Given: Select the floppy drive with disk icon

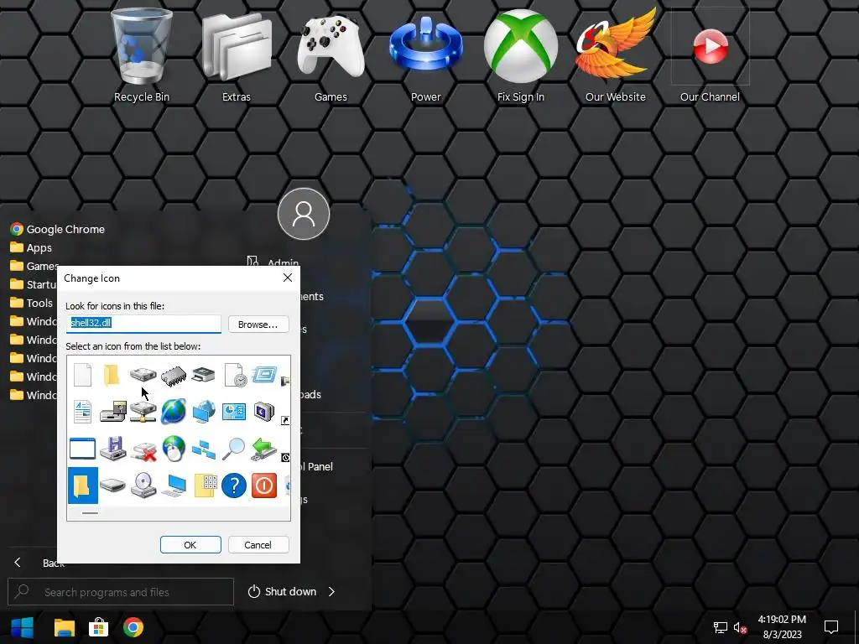Looking at the screenshot, I should click(113, 411).
